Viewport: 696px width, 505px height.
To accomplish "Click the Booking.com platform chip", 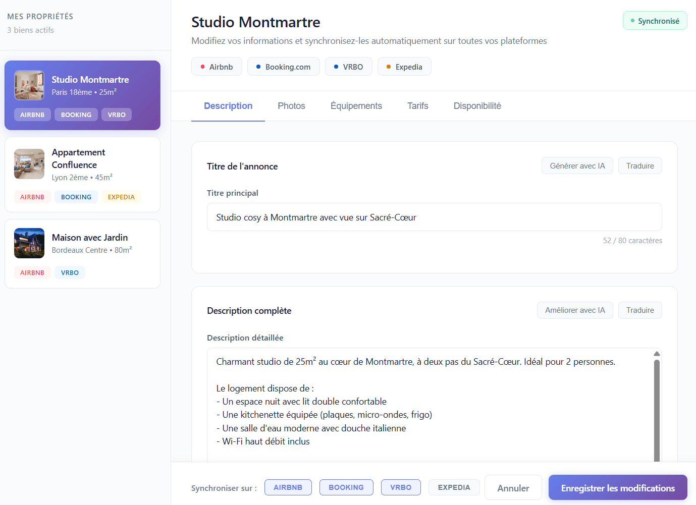I will click(284, 67).
